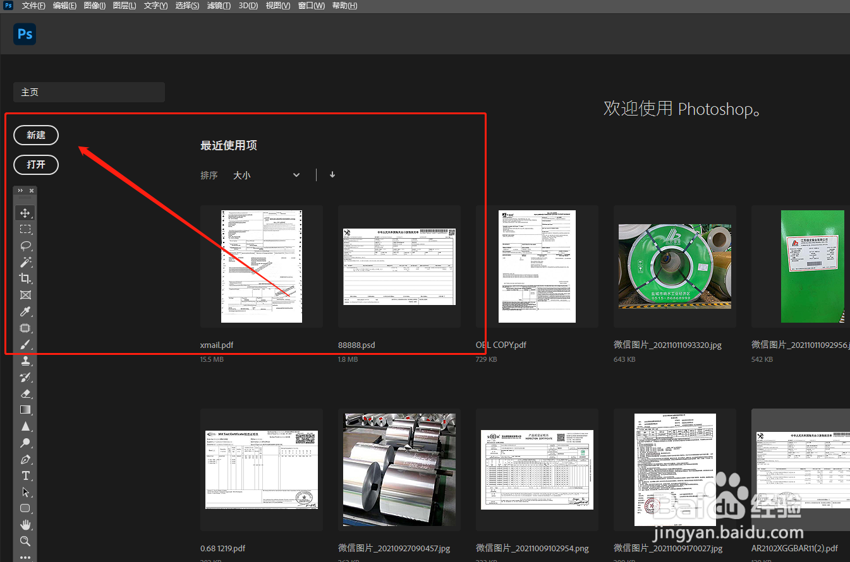Select the Type tool
This screenshot has width=850, height=562.
tap(25, 475)
